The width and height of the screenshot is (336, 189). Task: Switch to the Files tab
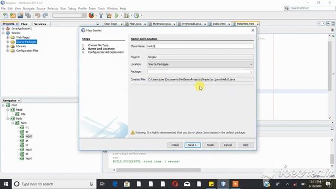point(24,24)
